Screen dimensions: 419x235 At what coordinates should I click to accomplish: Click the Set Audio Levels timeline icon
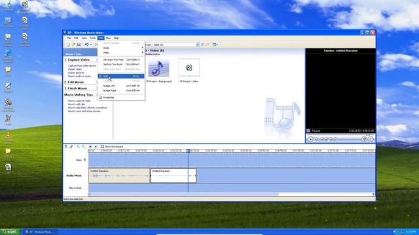tap(66, 147)
